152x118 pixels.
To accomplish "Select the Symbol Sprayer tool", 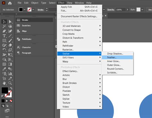I will tap(4, 74).
